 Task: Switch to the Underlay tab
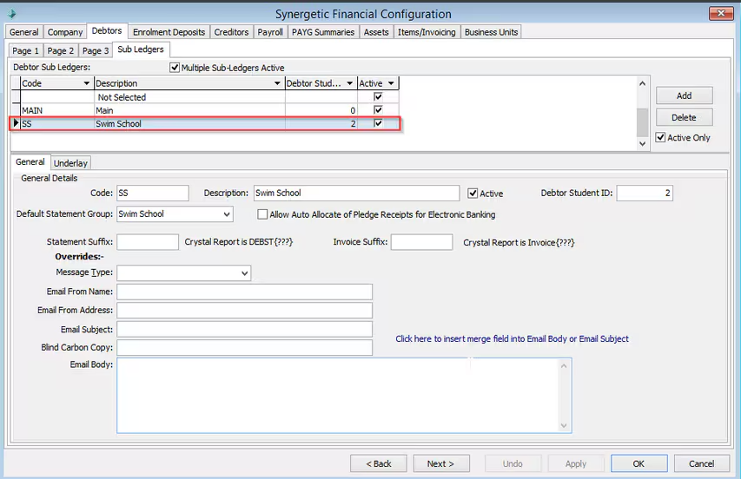coord(70,163)
